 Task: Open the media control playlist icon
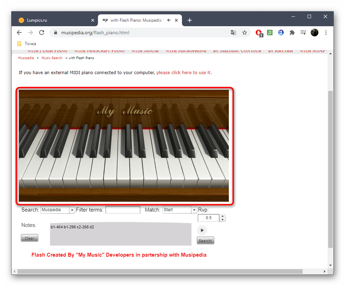coord(303,33)
